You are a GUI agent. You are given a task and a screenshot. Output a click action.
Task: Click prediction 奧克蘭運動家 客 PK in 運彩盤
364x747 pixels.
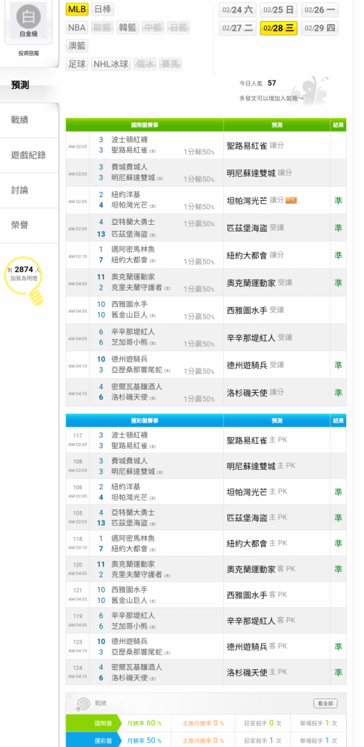[261, 568]
